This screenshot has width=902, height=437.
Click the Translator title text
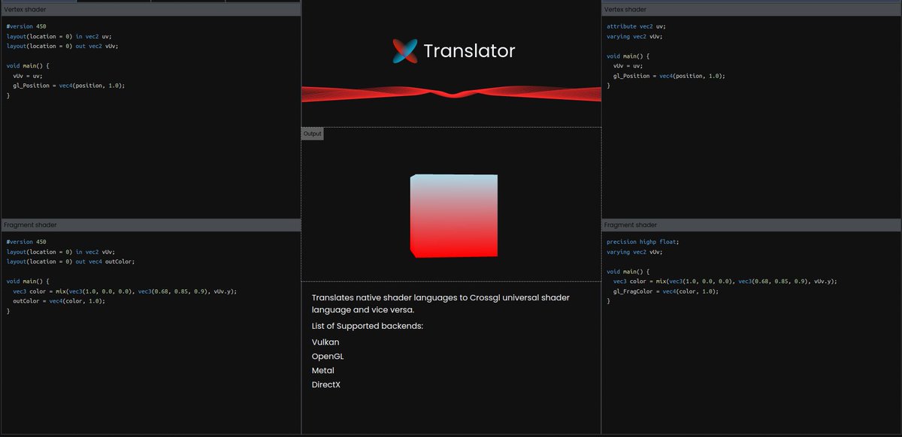coord(469,51)
